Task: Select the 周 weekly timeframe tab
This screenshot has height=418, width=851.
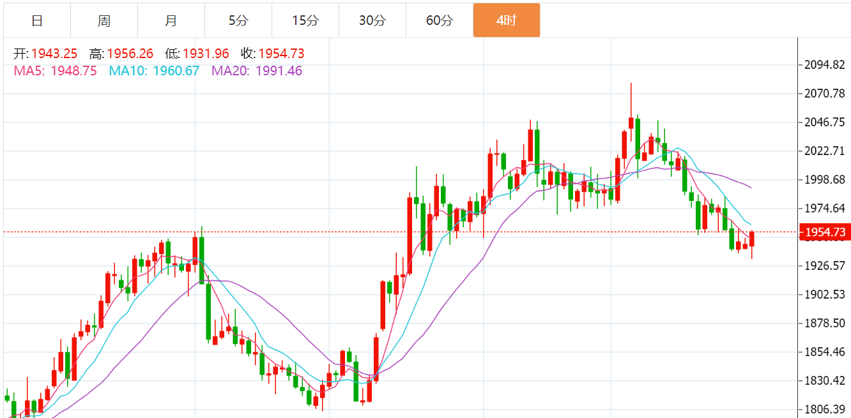Action: 104,20
